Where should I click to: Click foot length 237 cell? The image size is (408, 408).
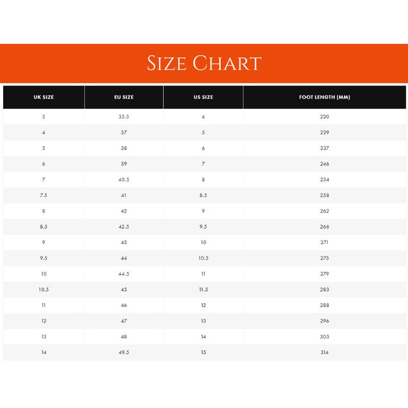324,148
